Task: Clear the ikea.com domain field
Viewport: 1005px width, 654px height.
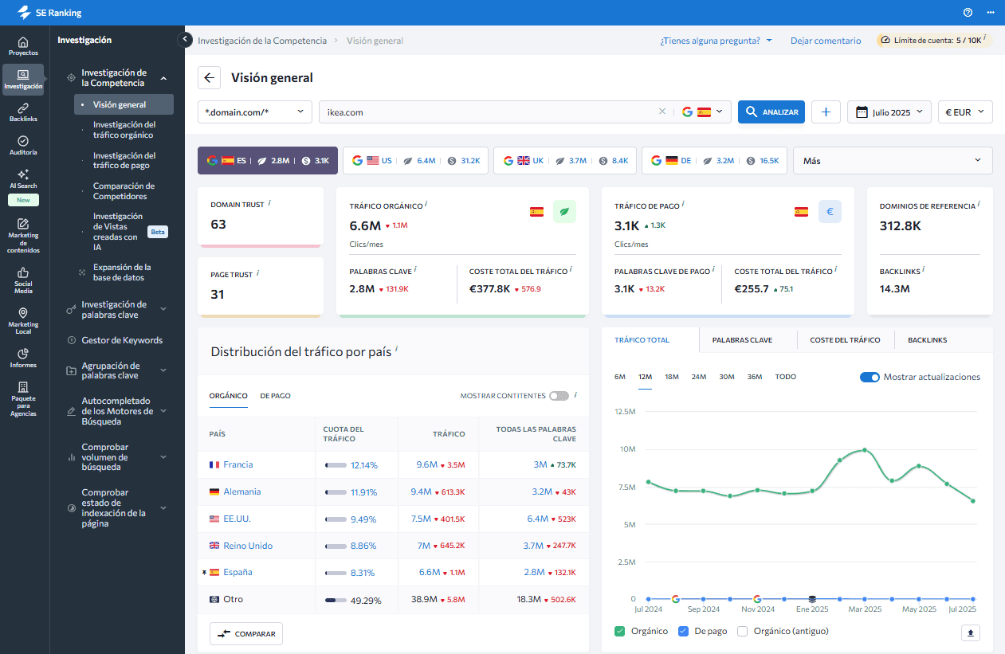Action: point(661,112)
